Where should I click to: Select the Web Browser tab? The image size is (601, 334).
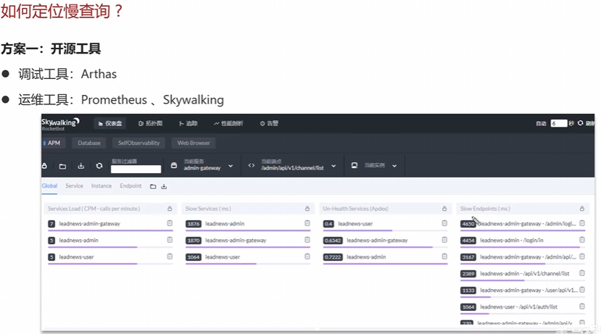194,143
